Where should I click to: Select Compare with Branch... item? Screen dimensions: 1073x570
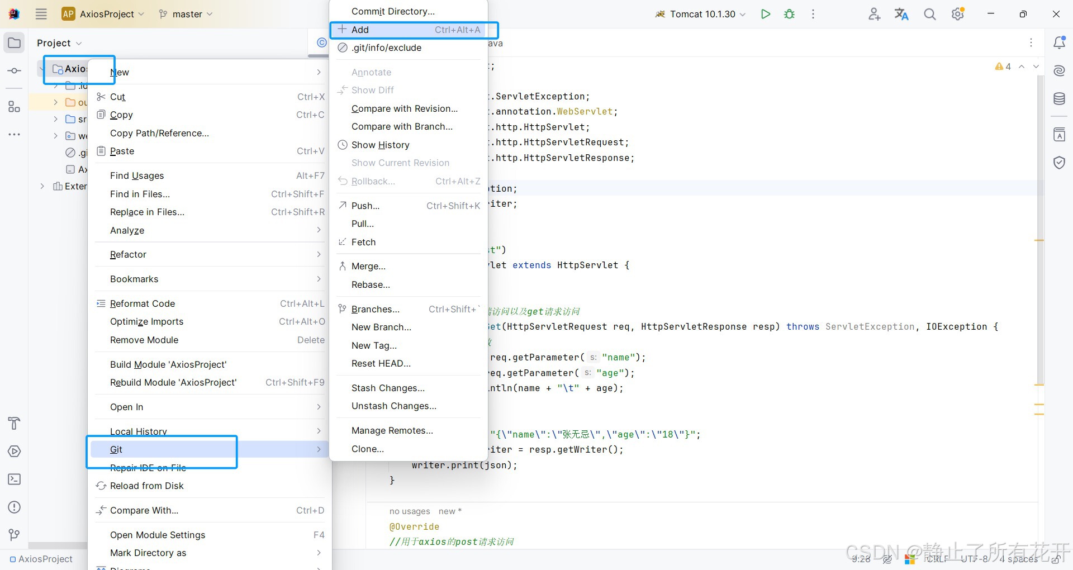409,126
